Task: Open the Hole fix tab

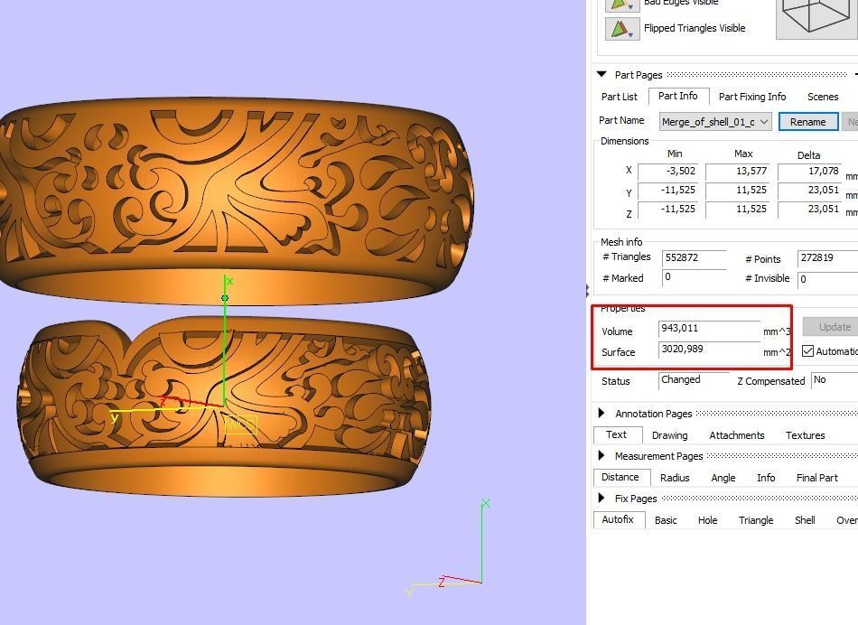Action: (x=707, y=520)
